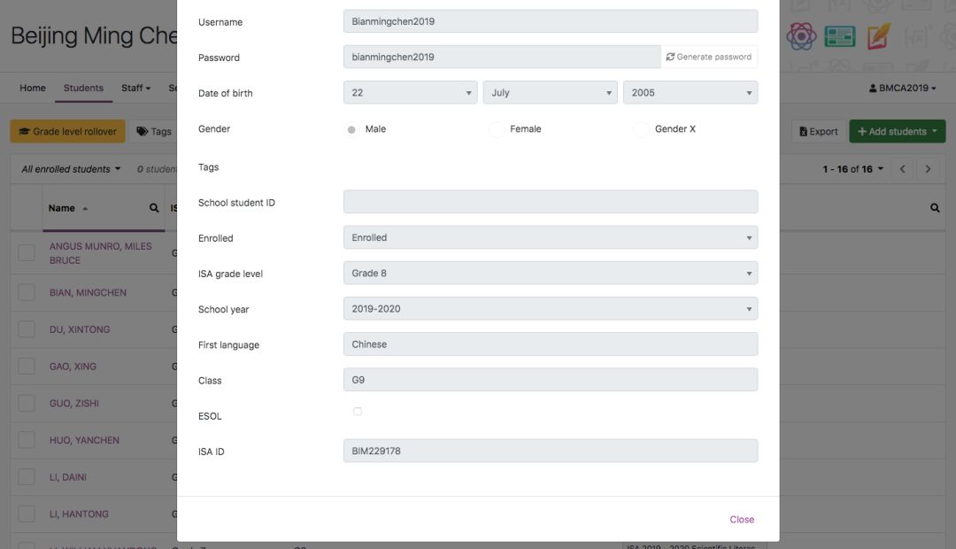The image size is (956, 549).
Task: Select the Female gender radio button
Action: pos(497,129)
